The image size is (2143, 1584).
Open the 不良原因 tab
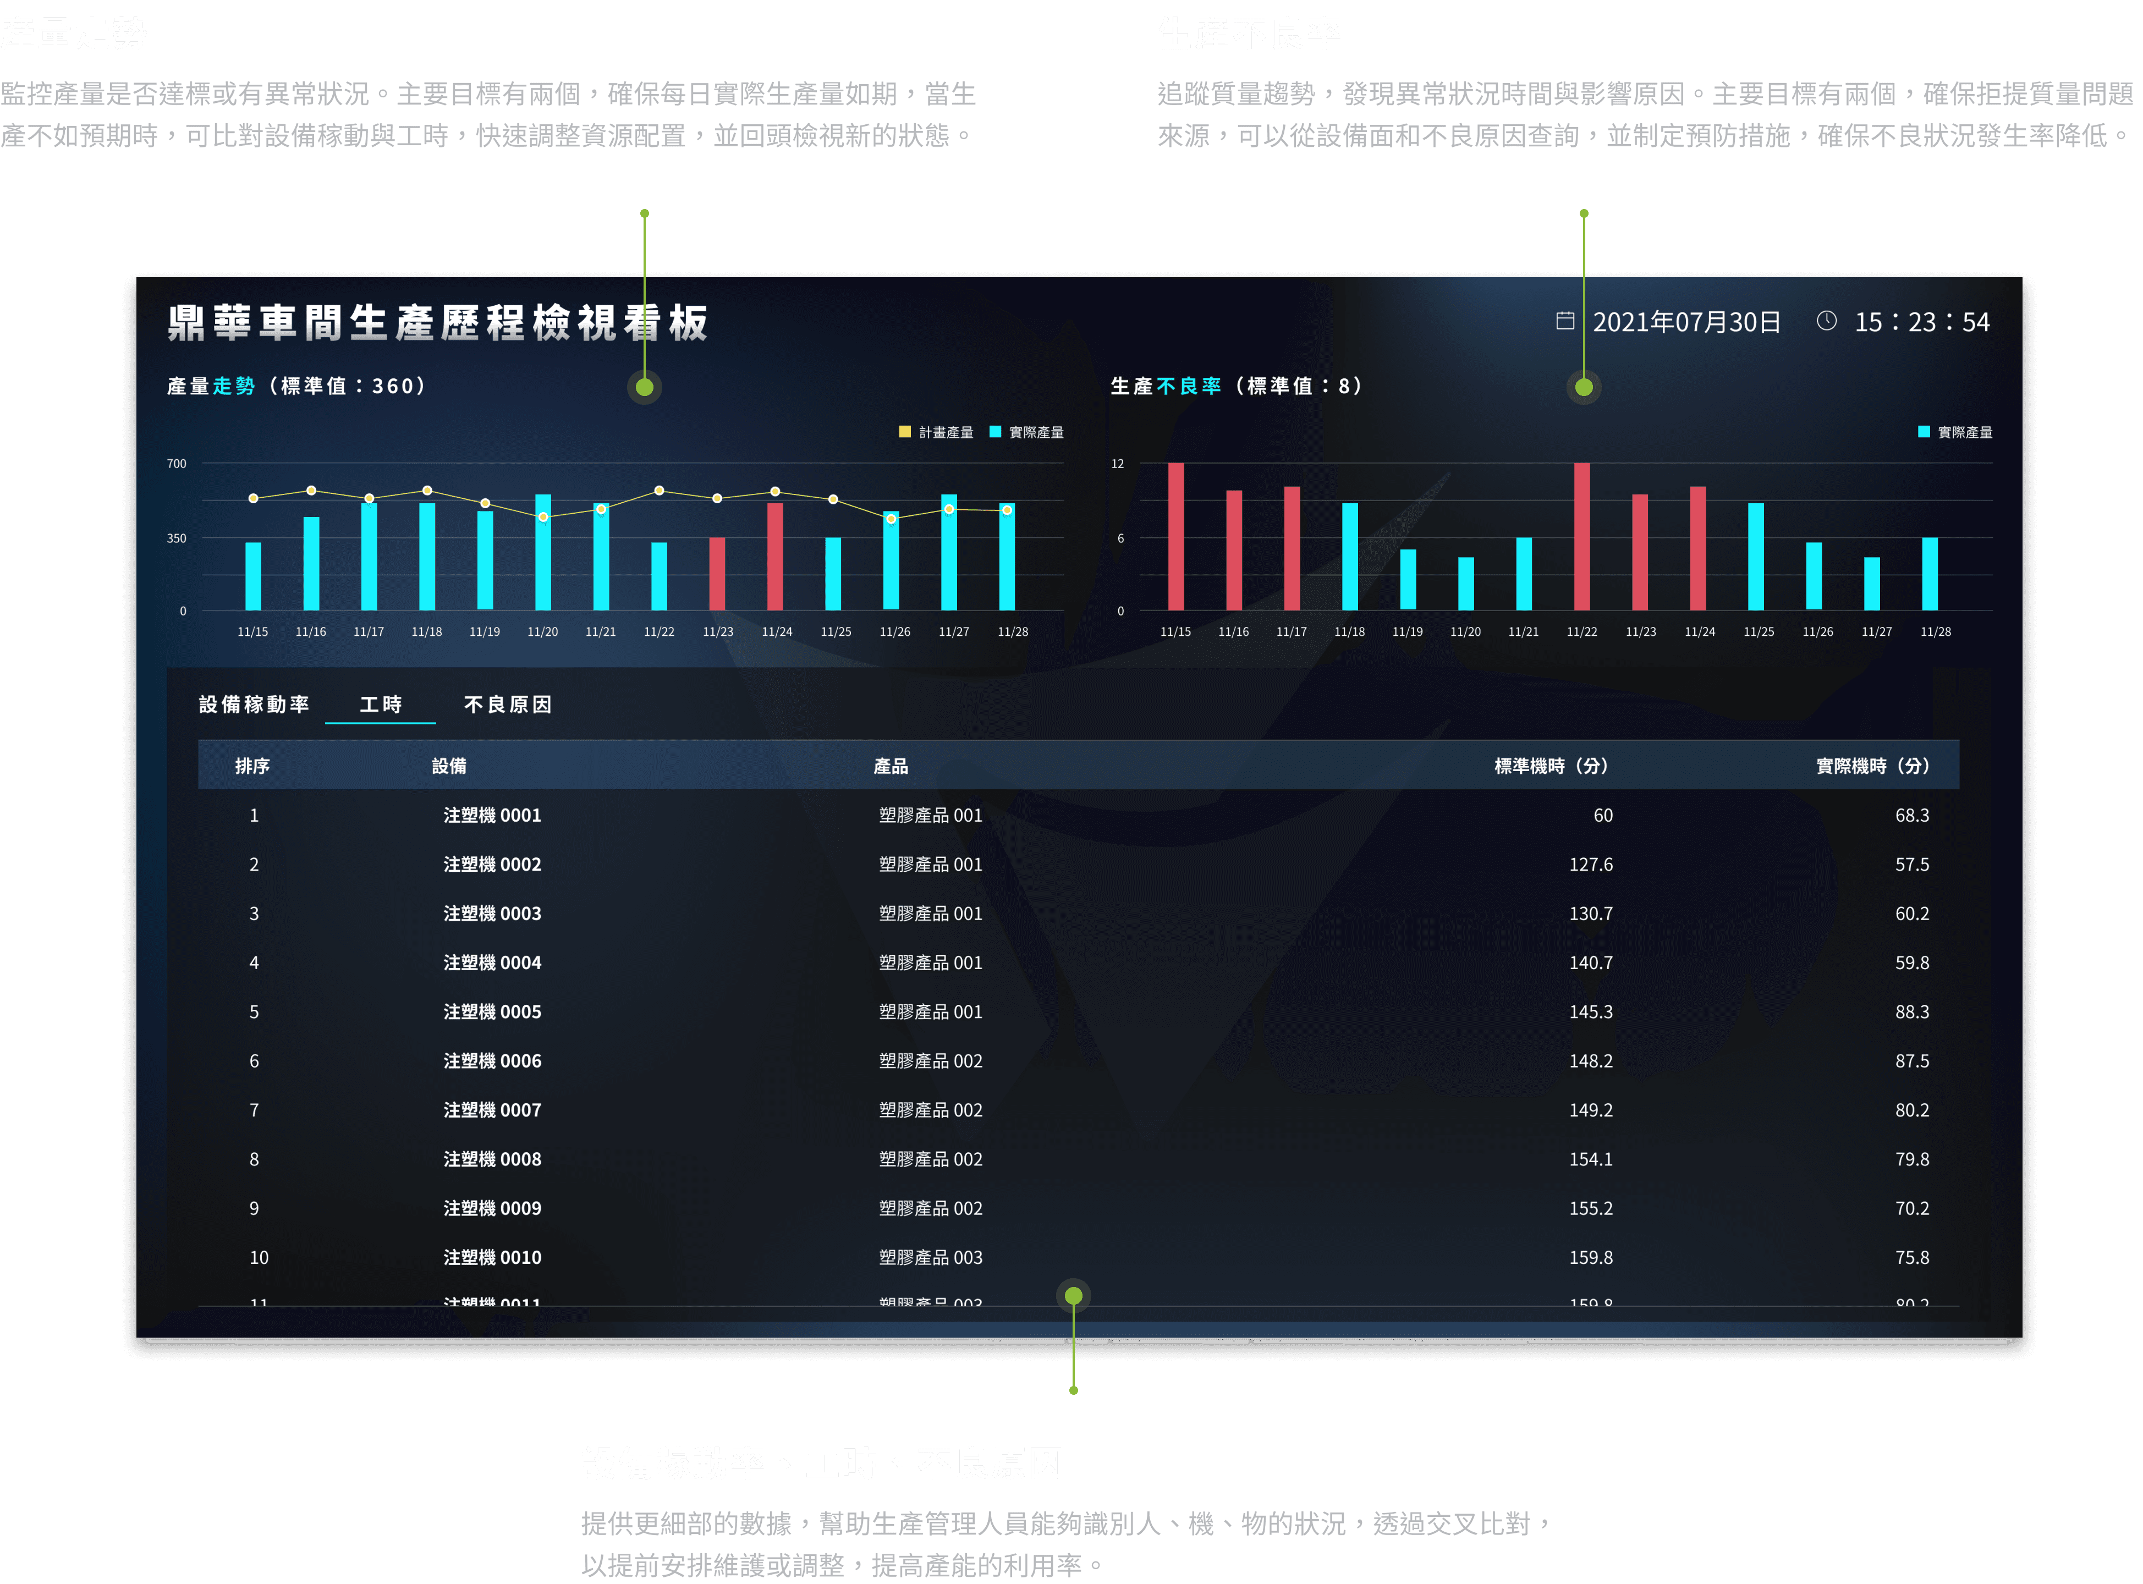pyautogui.click(x=507, y=705)
